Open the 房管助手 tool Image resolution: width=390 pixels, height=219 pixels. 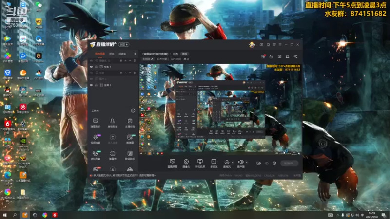[x=113, y=123]
